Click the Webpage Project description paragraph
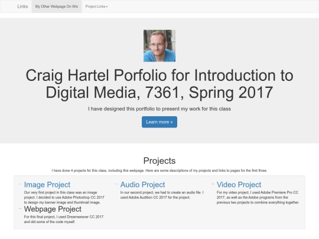 [64, 220]
